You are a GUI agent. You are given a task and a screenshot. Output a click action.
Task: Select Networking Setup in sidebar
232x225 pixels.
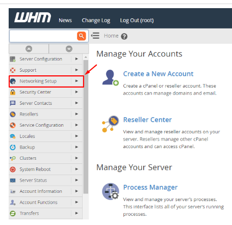38,81
